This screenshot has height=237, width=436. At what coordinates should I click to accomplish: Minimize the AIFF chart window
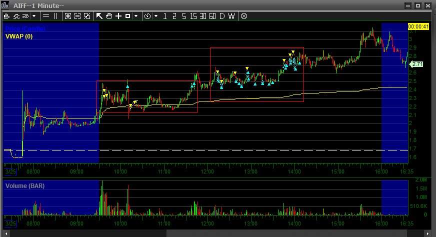coord(408,5)
